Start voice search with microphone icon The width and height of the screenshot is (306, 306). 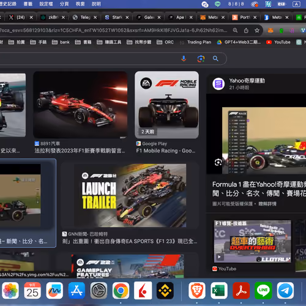point(184,59)
